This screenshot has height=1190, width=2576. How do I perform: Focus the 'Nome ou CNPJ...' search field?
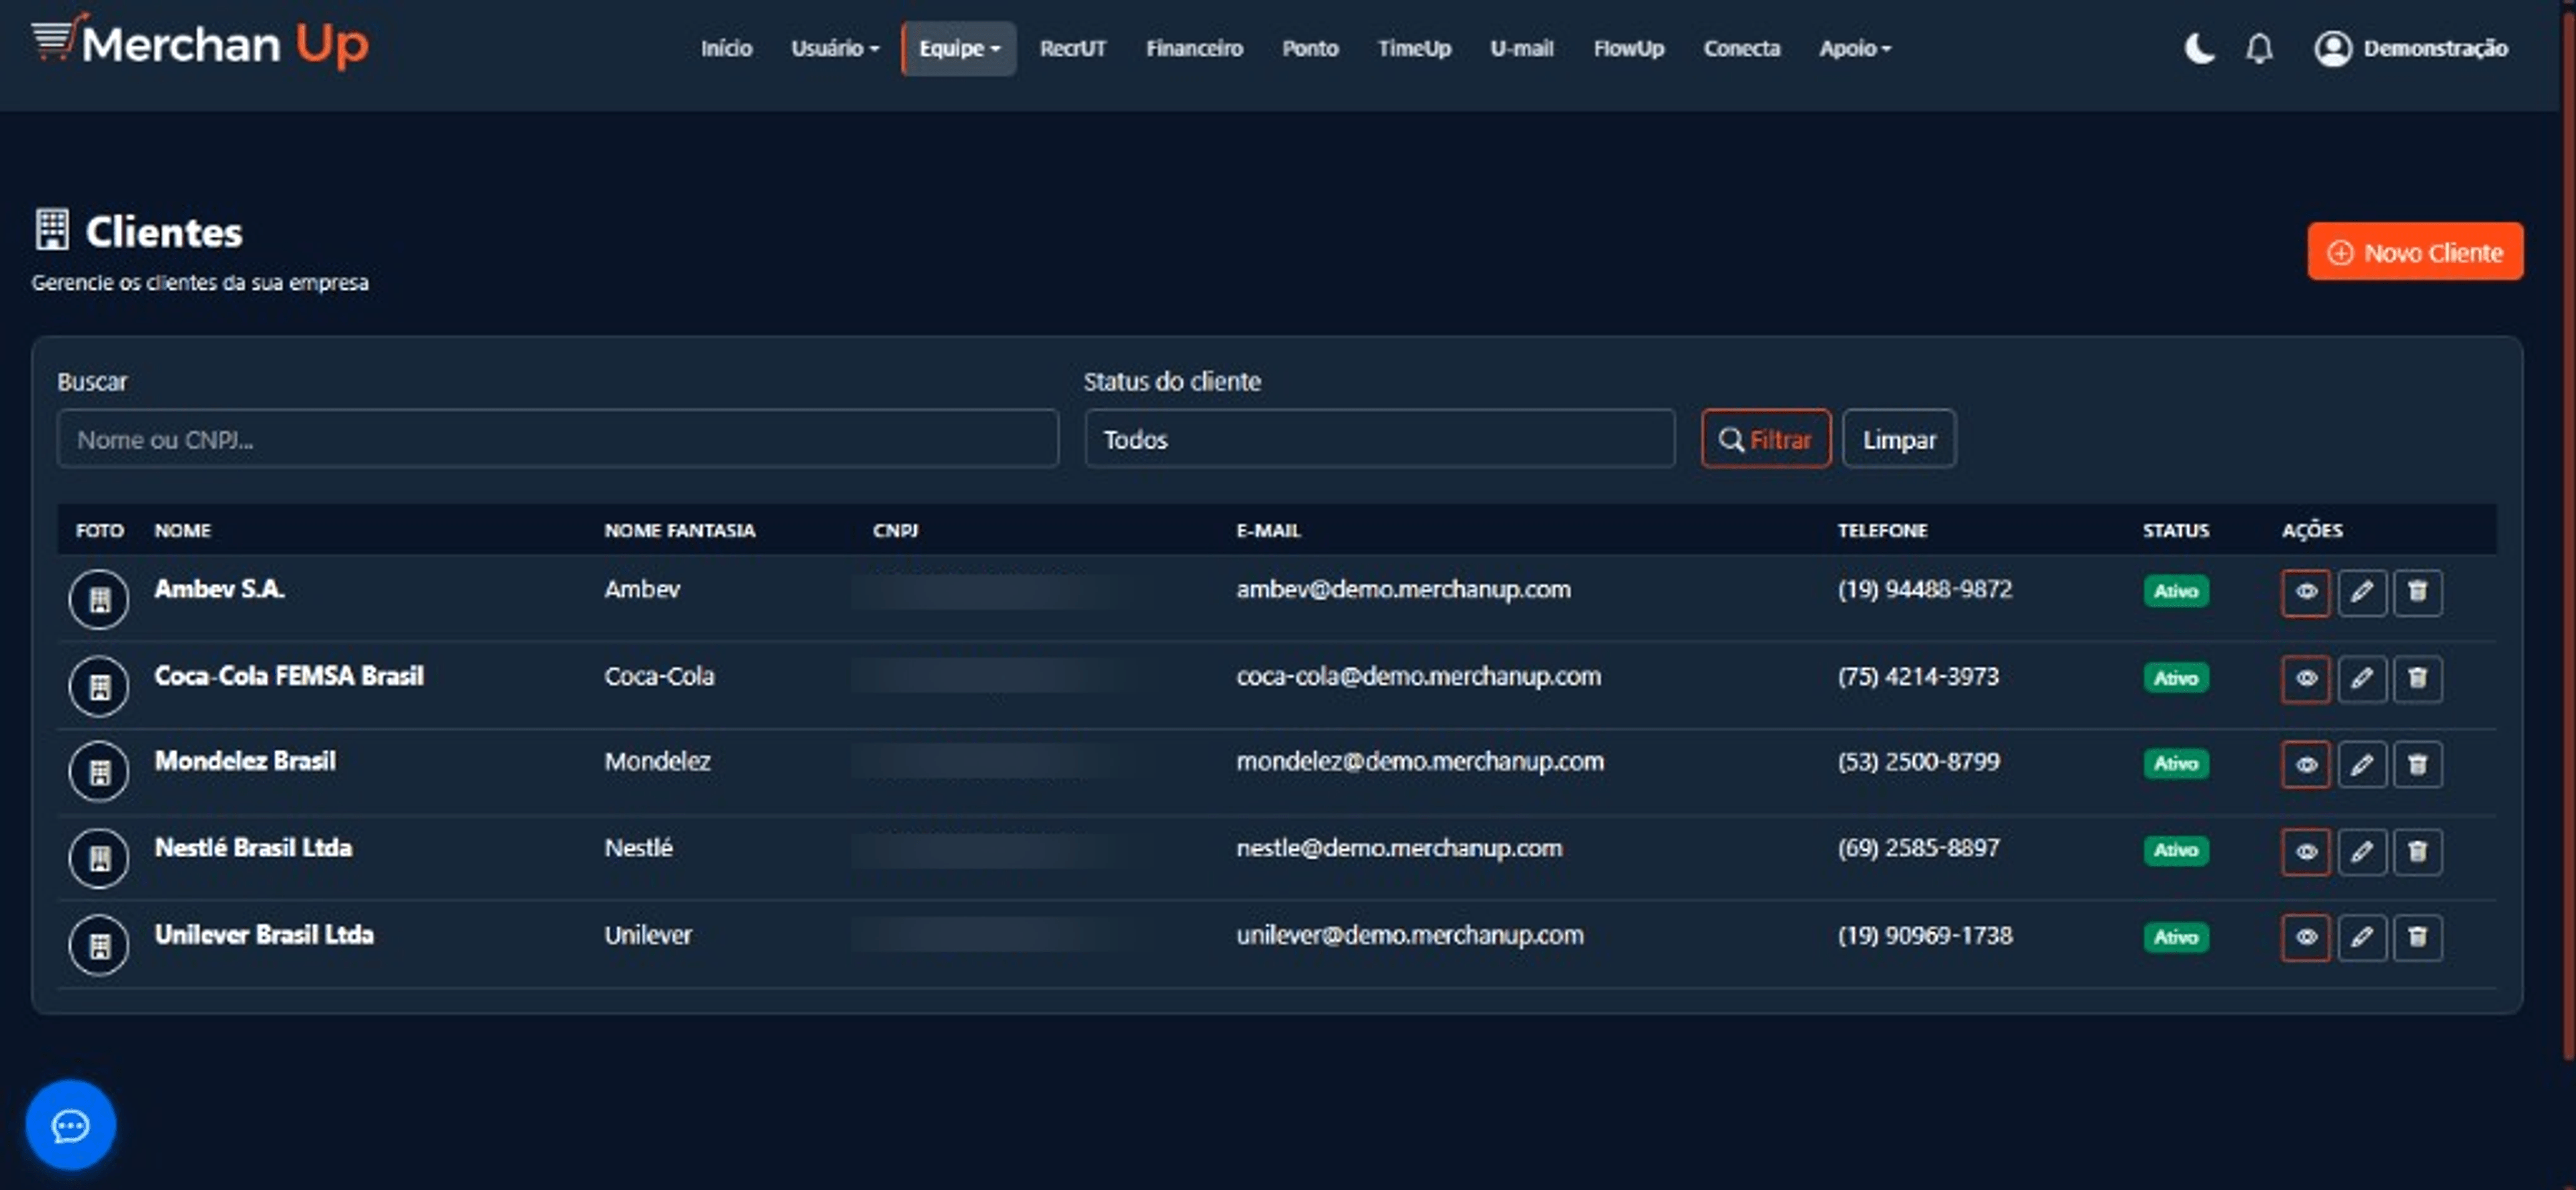point(557,439)
